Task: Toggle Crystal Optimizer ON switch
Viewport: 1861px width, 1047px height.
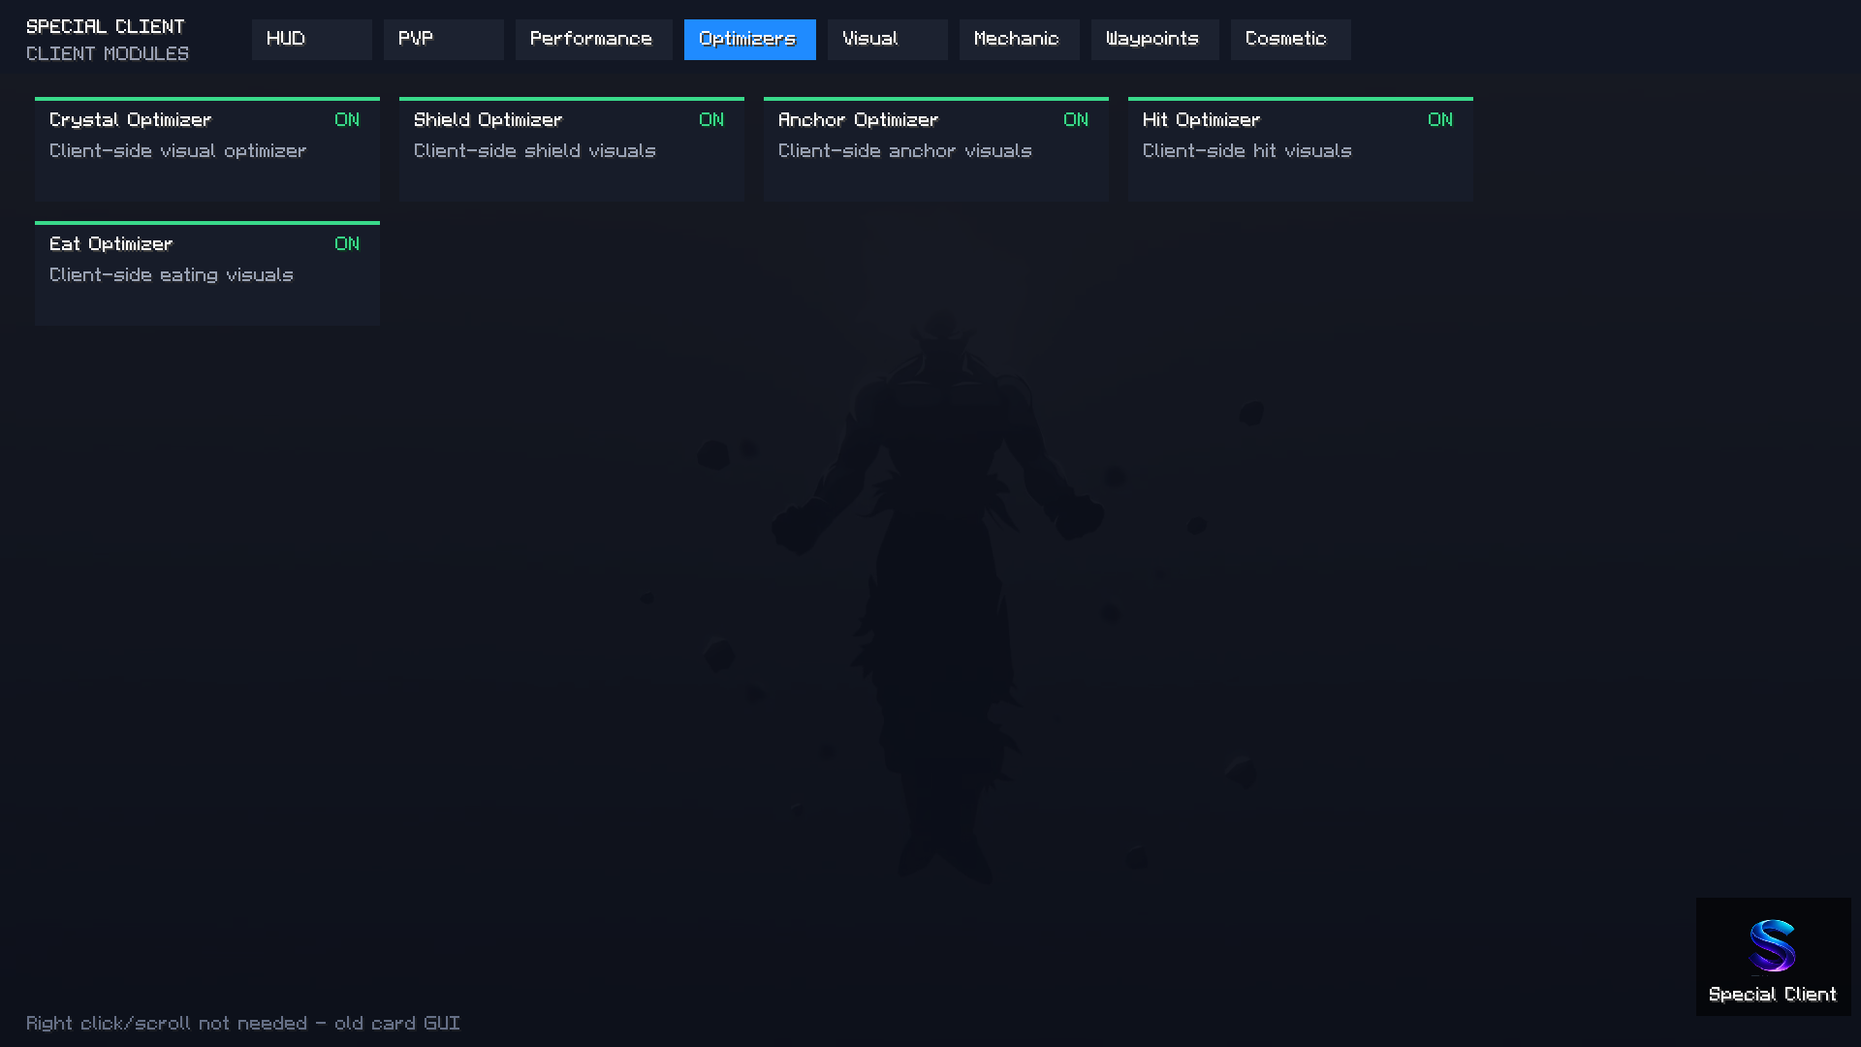Action: 347,120
